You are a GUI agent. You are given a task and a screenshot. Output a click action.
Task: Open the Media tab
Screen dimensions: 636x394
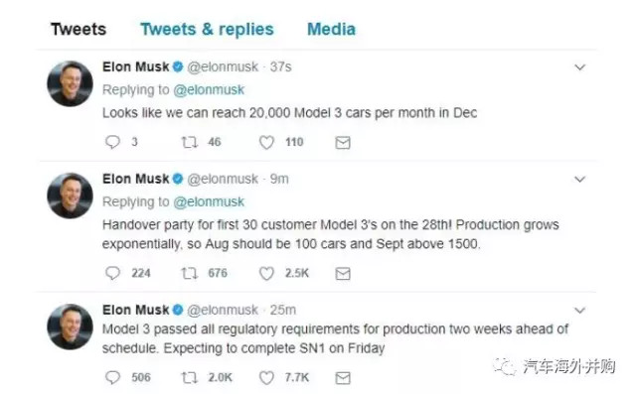pyautogui.click(x=331, y=29)
